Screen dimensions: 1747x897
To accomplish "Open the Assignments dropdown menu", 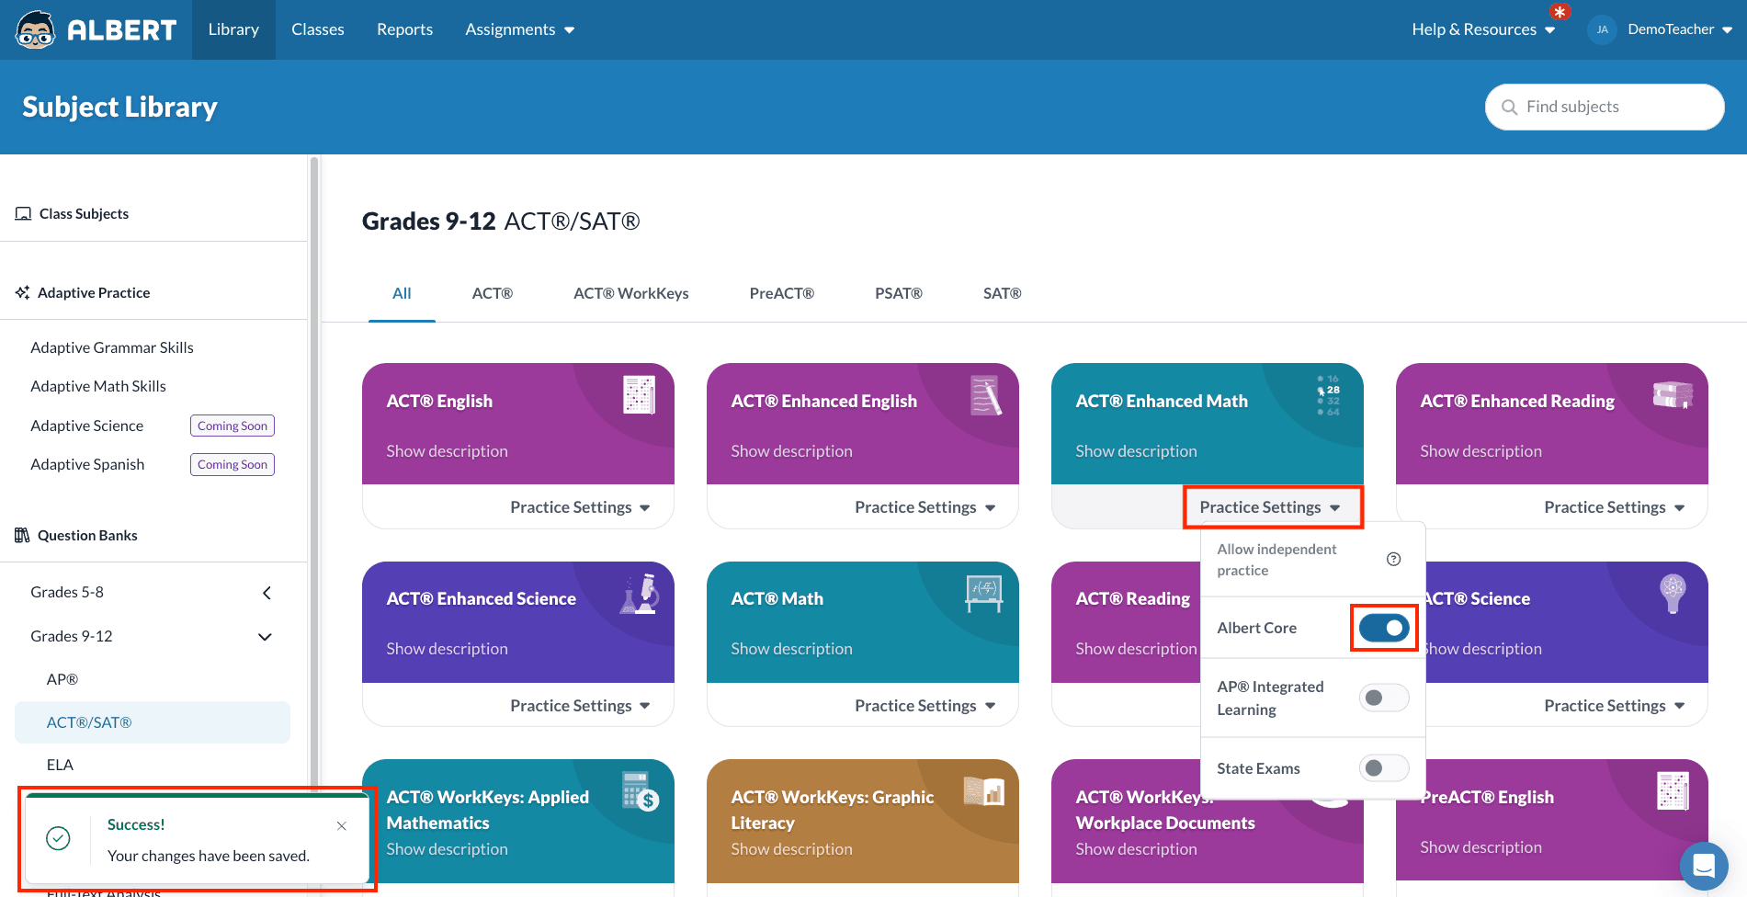I will click(520, 29).
